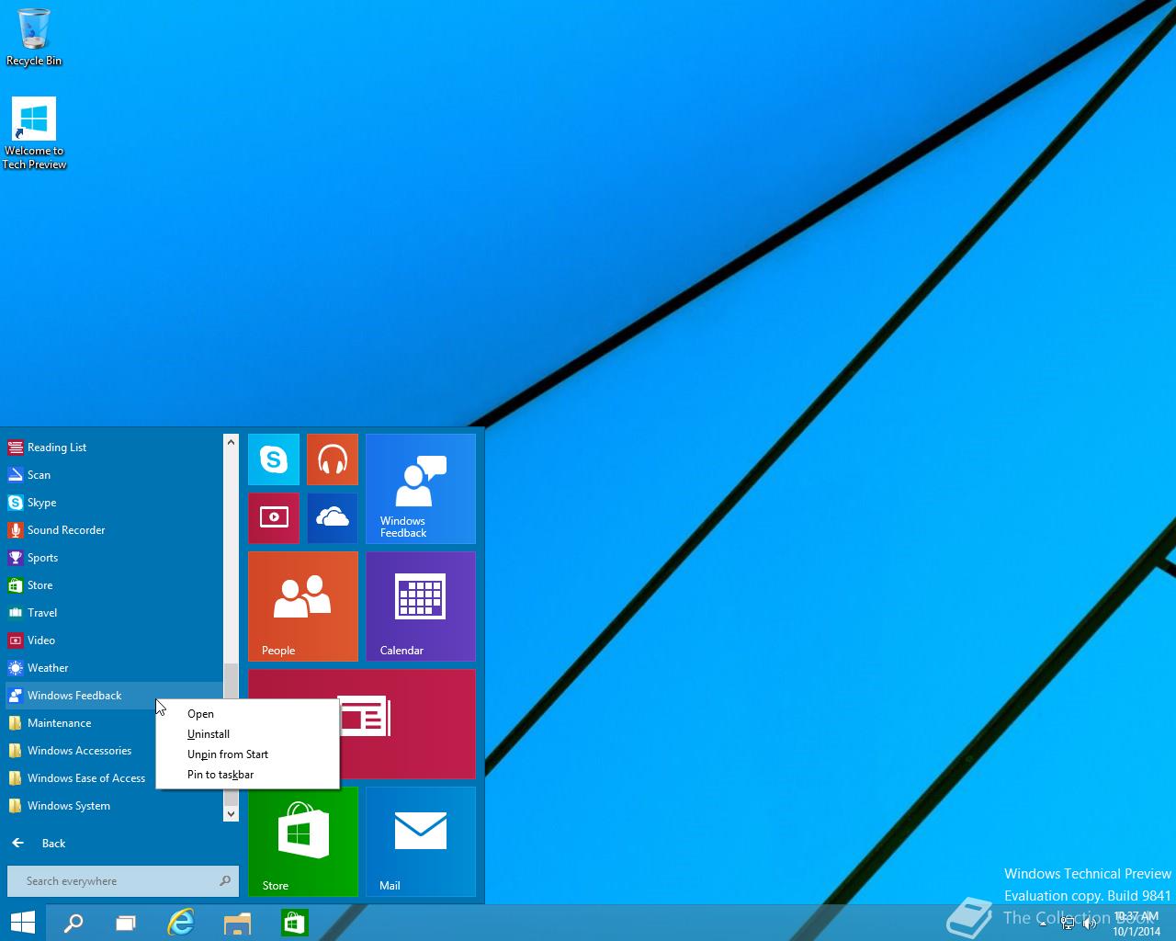1176x941 pixels.
Task: Click the apps list scroll down arrow
Action: tap(231, 813)
